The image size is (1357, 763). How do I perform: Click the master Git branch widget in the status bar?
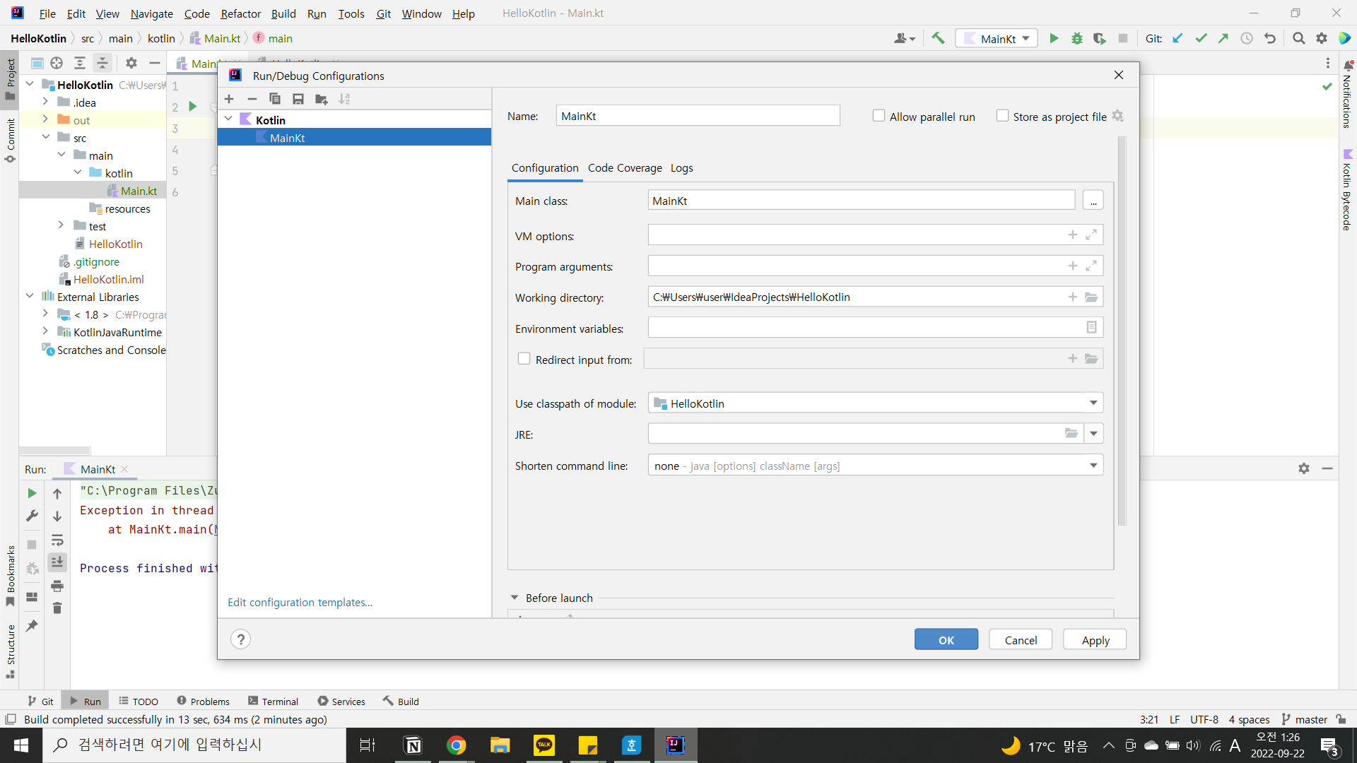1305,719
